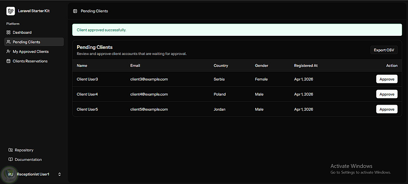Click Client User4's Male gender cell
This screenshot has height=184, width=408.
pyautogui.click(x=259, y=94)
